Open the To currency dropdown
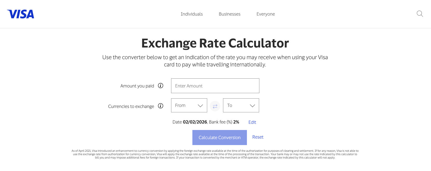Screen dimensions: 431x171 (x=241, y=105)
